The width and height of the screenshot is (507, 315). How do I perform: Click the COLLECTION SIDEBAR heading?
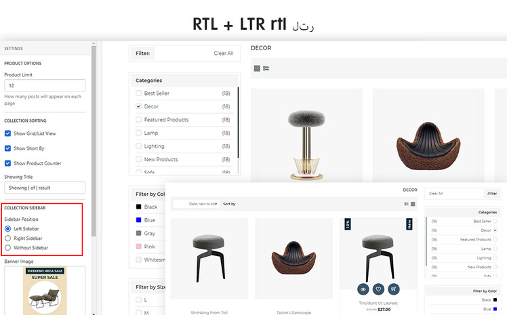click(x=25, y=208)
